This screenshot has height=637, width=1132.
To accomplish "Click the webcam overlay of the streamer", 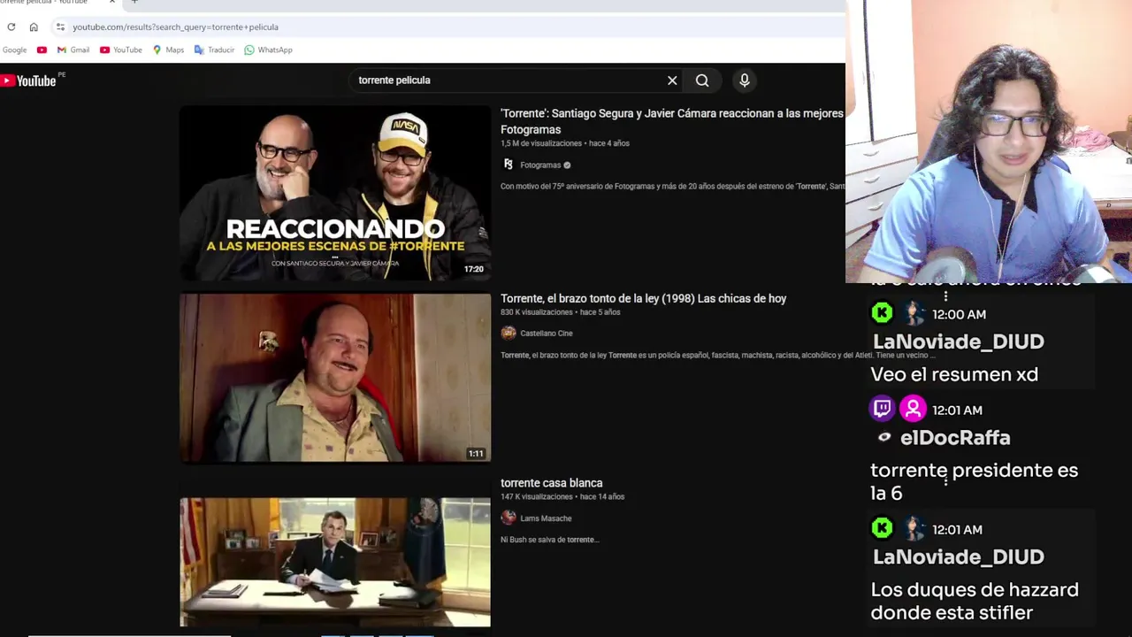I will pos(989,142).
